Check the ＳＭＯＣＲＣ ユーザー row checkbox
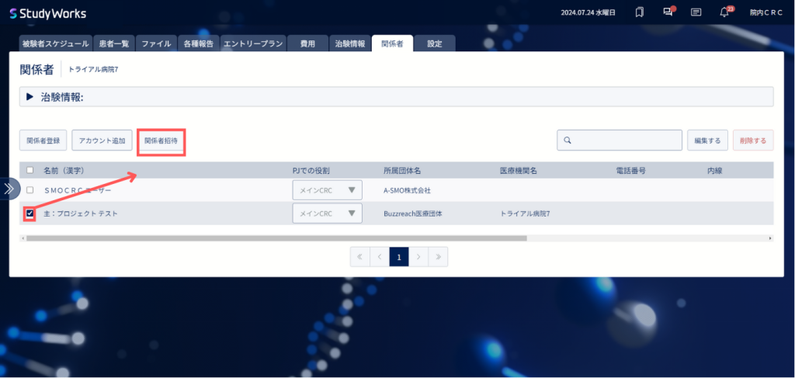This screenshot has height=378, width=795. 30,190
